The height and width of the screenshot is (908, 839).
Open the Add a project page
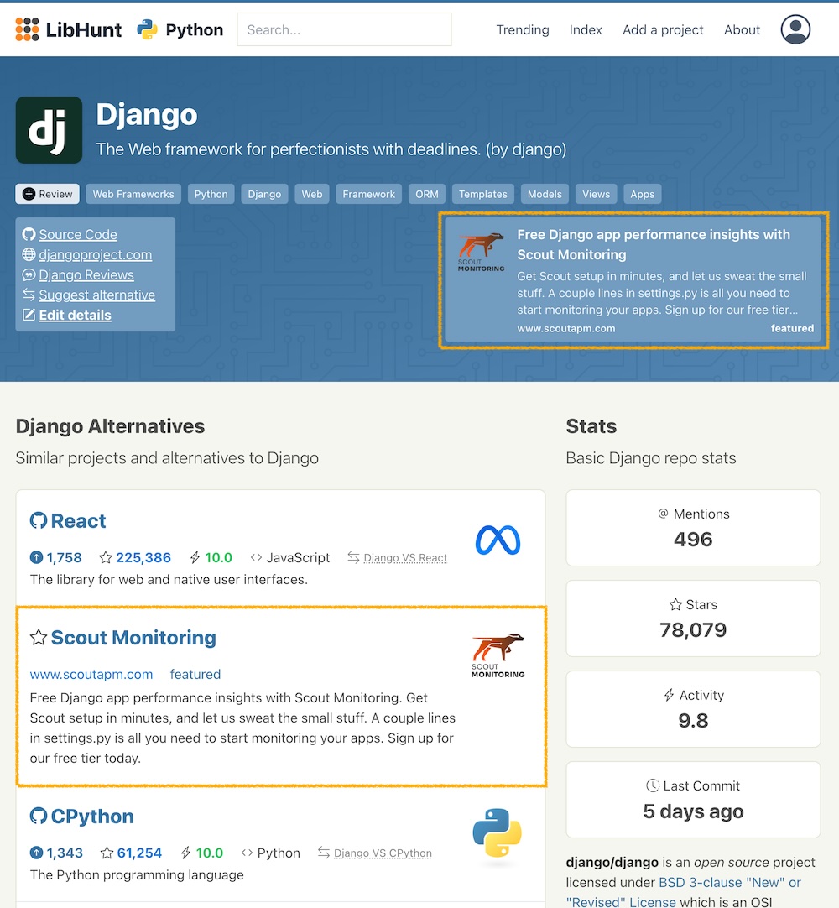(x=663, y=29)
